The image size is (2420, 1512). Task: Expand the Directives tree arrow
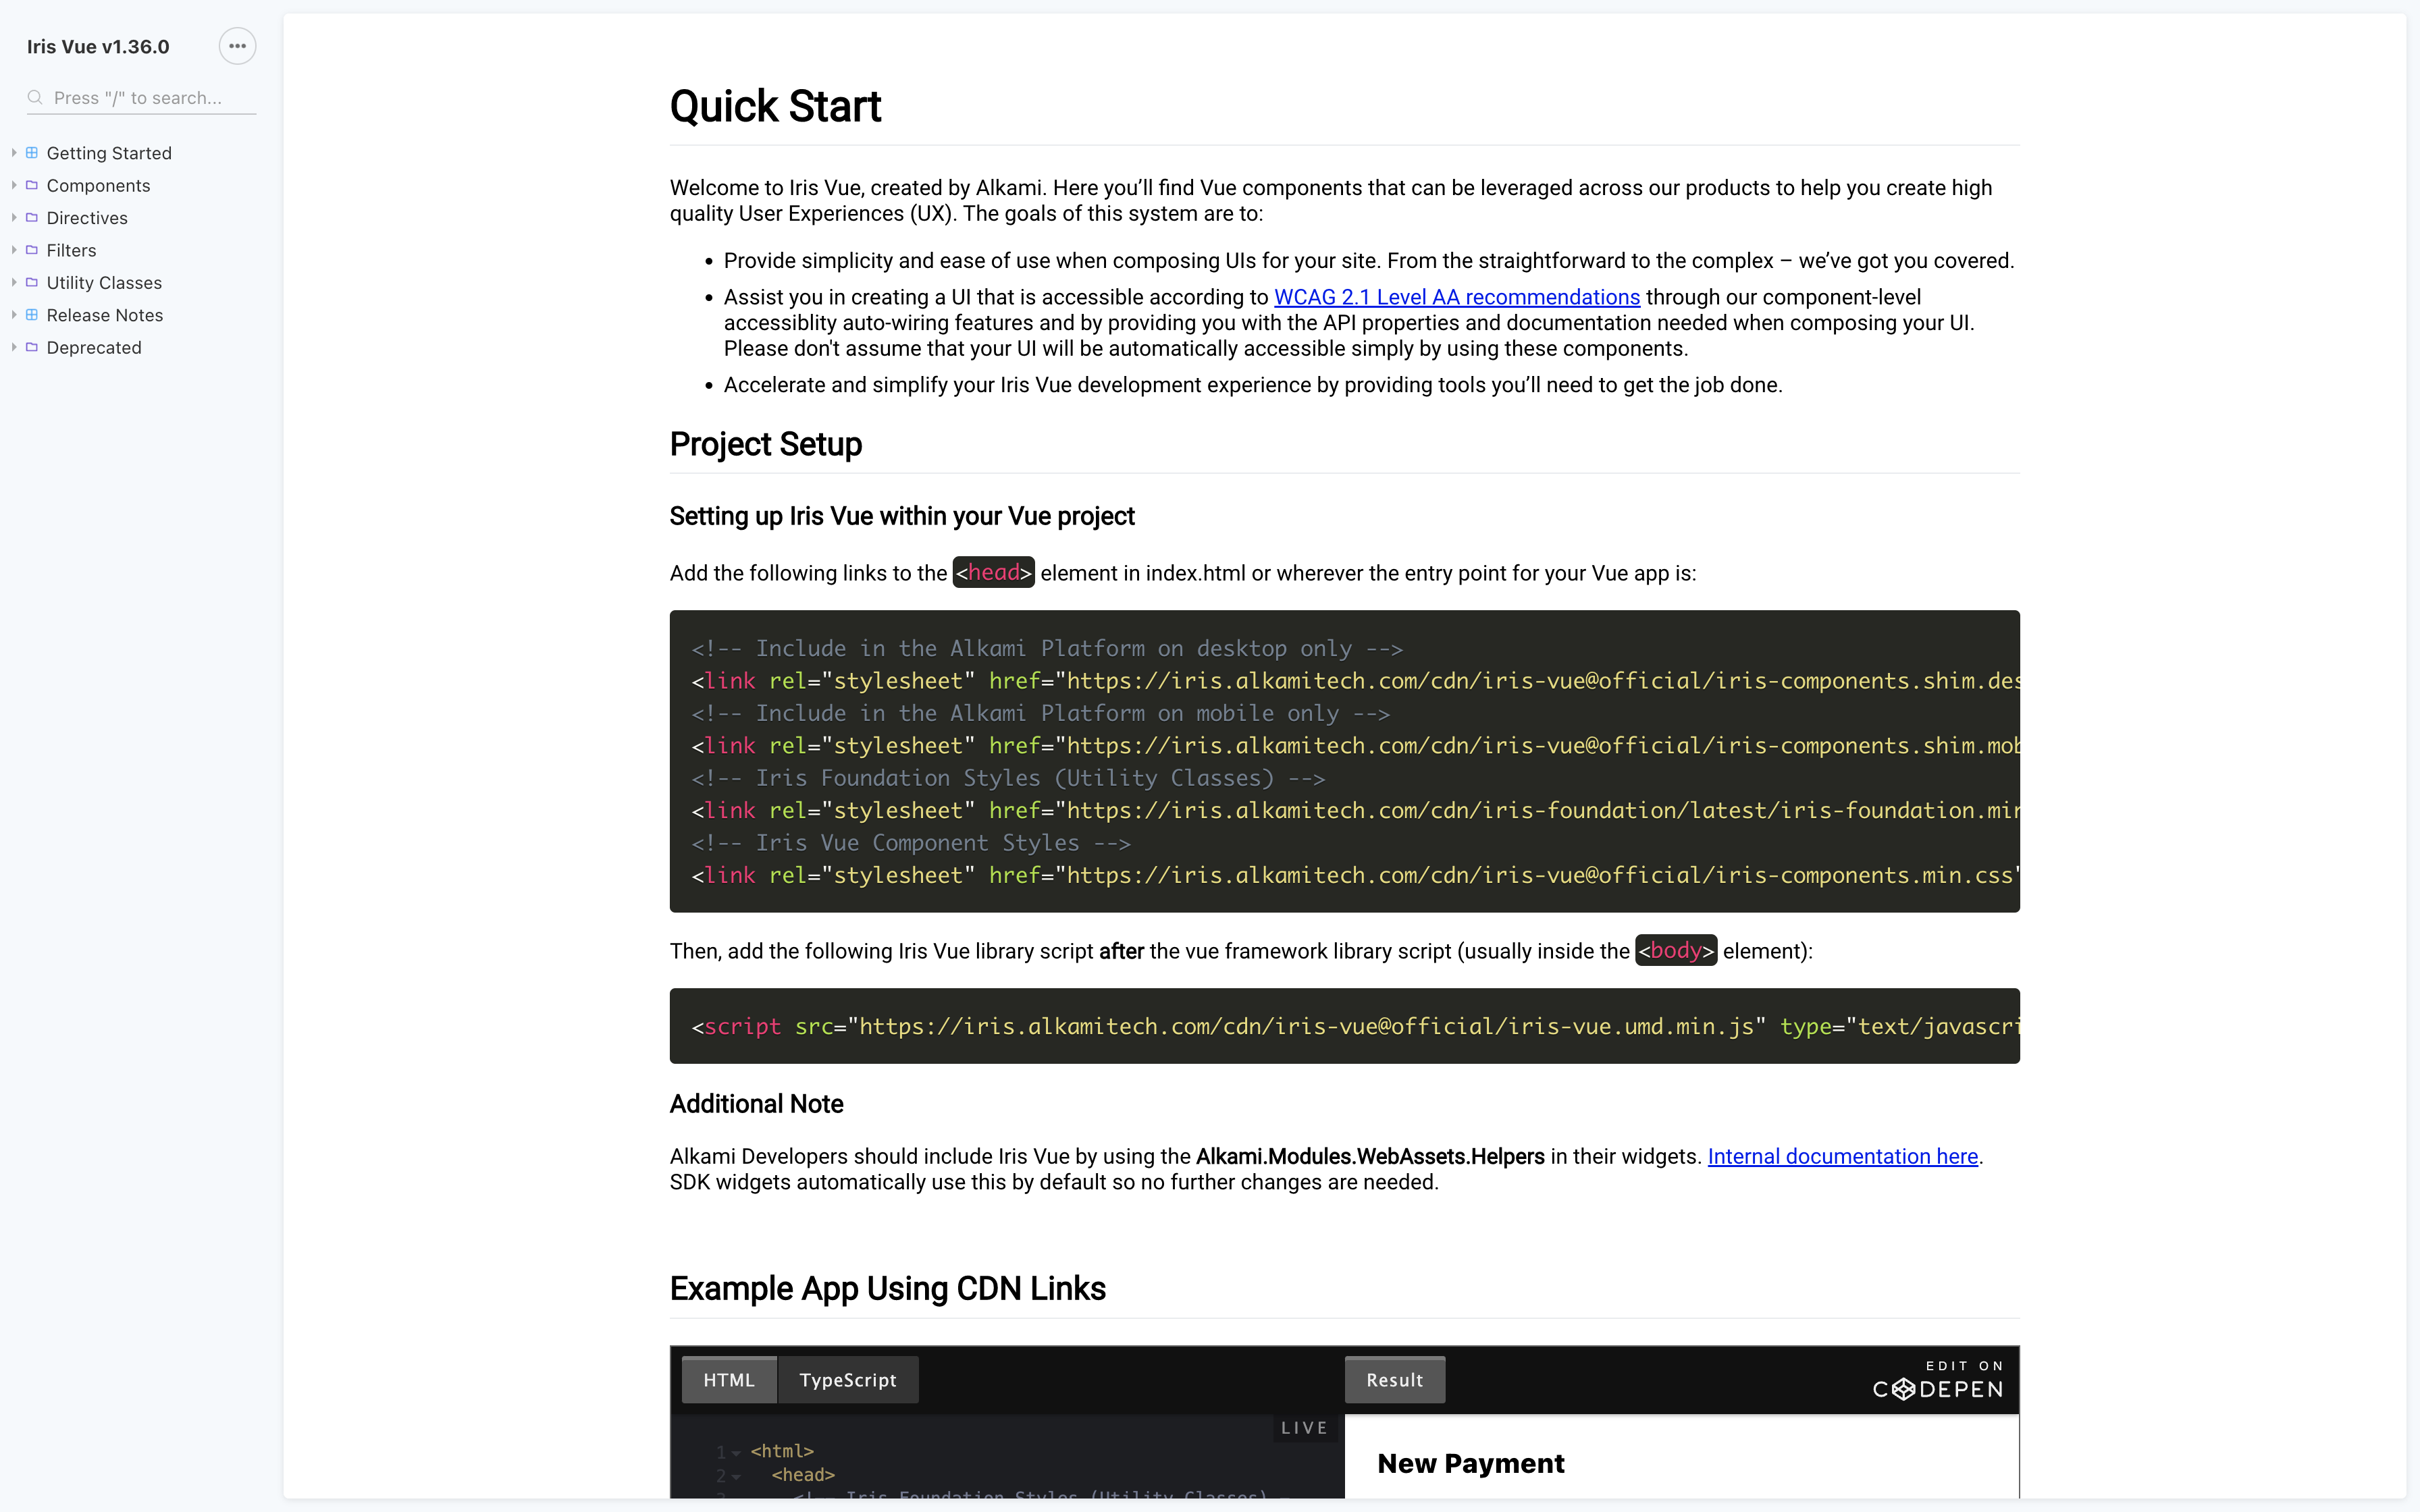point(14,217)
